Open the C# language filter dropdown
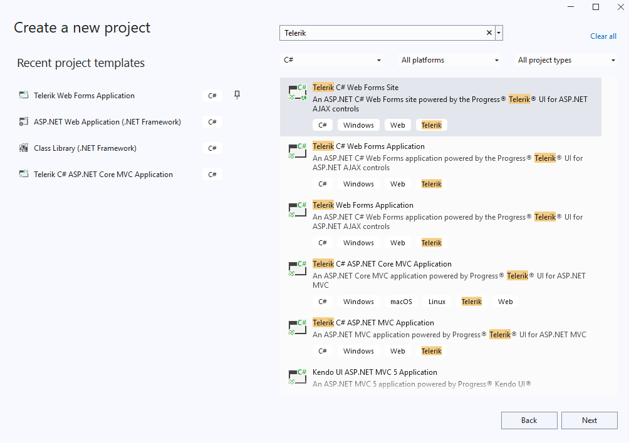This screenshot has height=443, width=629. pos(332,59)
